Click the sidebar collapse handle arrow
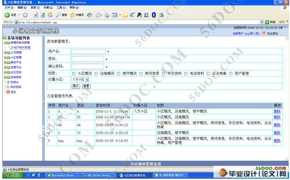290x180 pixels. (43, 101)
